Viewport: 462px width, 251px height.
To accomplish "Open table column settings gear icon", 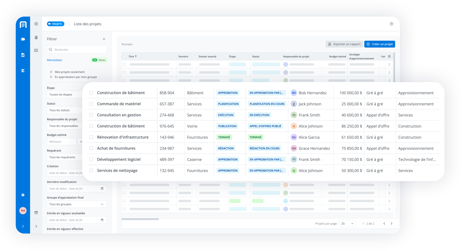I will 389,56.
